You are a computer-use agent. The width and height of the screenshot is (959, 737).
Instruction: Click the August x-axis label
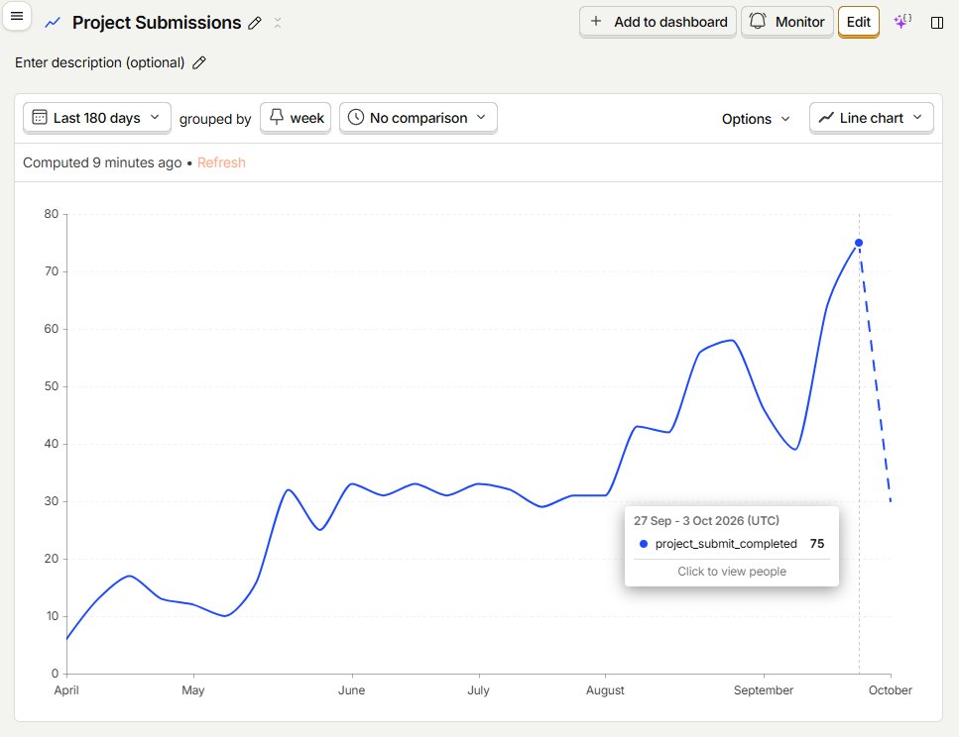point(606,690)
